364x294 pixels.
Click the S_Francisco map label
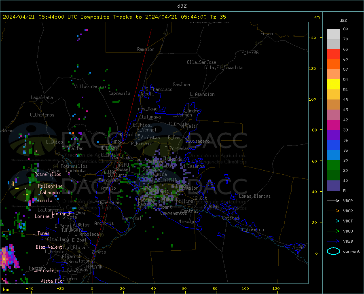pos(159,89)
